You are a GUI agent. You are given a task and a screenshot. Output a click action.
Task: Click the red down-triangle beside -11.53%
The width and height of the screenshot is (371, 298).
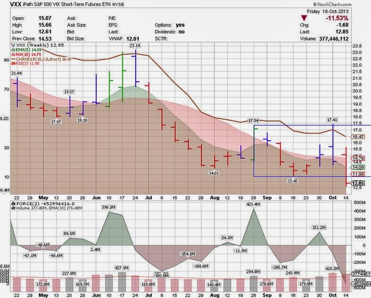click(304, 18)
